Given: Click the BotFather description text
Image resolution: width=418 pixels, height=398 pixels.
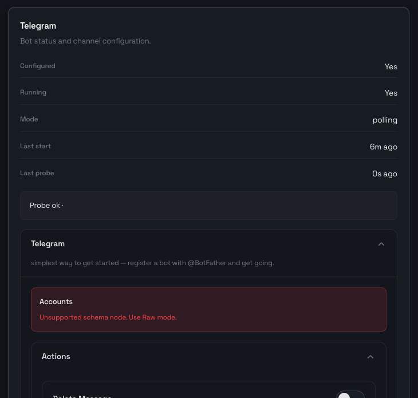Looking at the screenshot, I should (x=152, y=263).
